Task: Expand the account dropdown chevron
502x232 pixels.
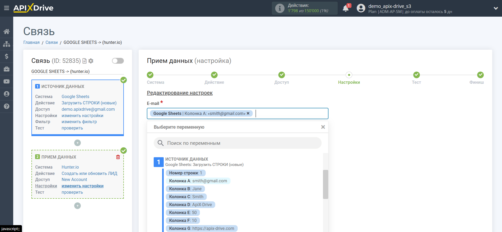Action: tap(496, 8)
